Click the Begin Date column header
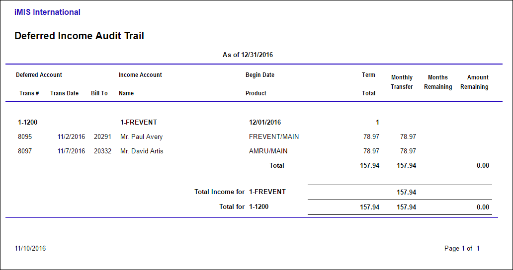The height and width of the screenshot is (270, 513). pyautogui.click(x=260, y=75)
